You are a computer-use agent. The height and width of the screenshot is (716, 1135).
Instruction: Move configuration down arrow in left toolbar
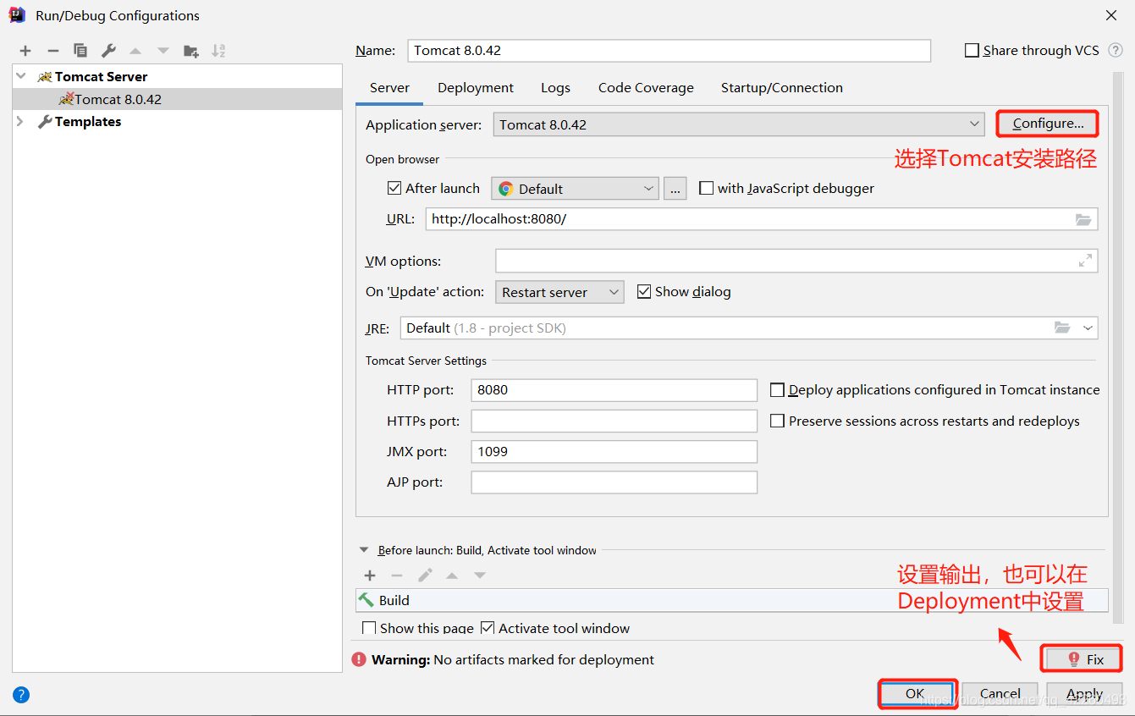[x=163, y=51]
